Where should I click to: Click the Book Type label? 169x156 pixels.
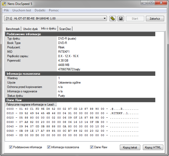[14, 43]
